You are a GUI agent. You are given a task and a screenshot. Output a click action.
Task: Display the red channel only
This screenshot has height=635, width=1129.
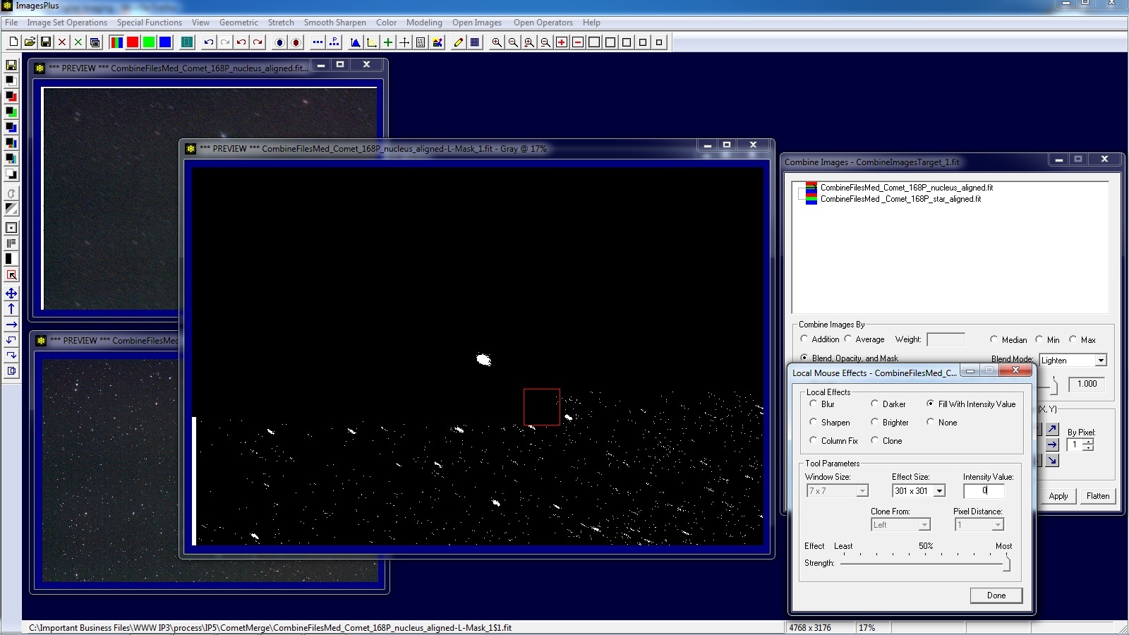pyautogui.click(x=133, y=42)
